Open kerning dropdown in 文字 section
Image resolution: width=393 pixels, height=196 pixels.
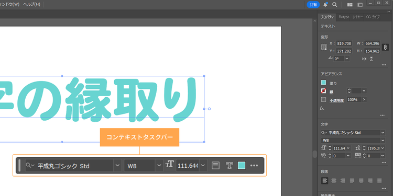coord(348,156)
